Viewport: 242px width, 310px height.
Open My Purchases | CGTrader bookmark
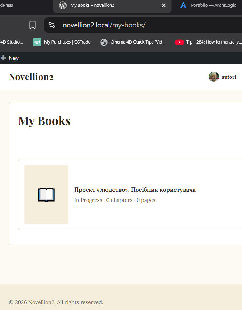click(x=63, y=42)
